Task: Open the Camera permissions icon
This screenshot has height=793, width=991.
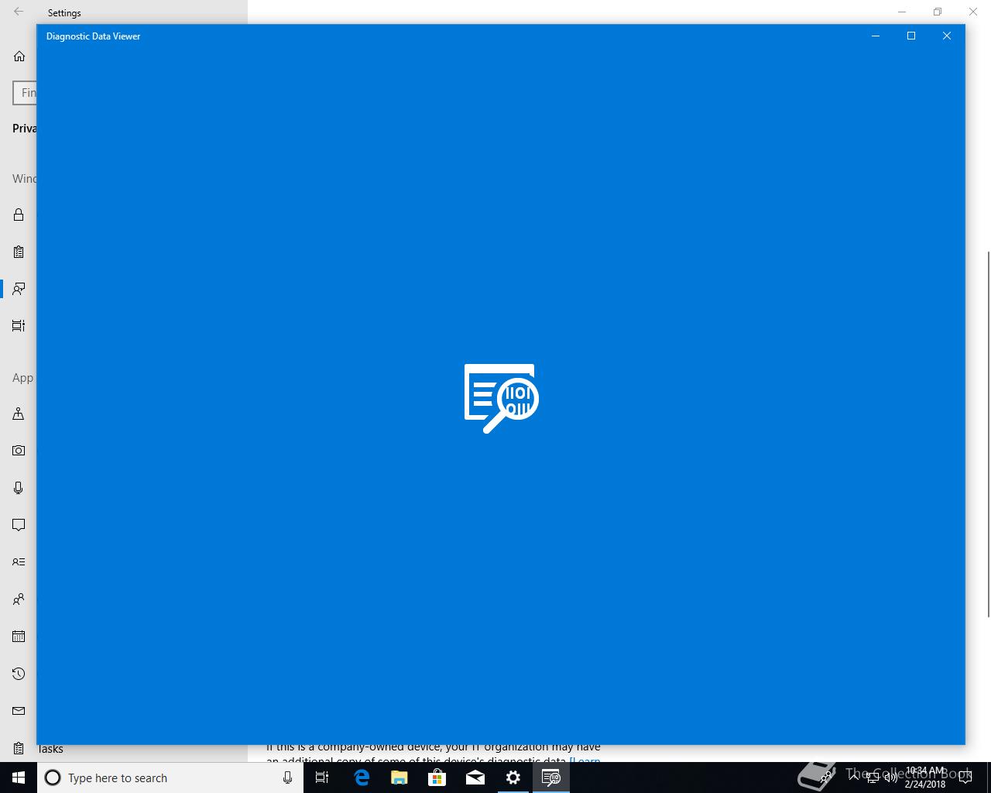Action: click(x=19, y=451)
